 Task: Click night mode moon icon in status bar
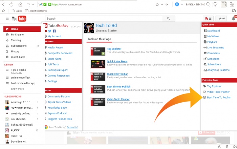pyautogui.click(x=220, y=147)
